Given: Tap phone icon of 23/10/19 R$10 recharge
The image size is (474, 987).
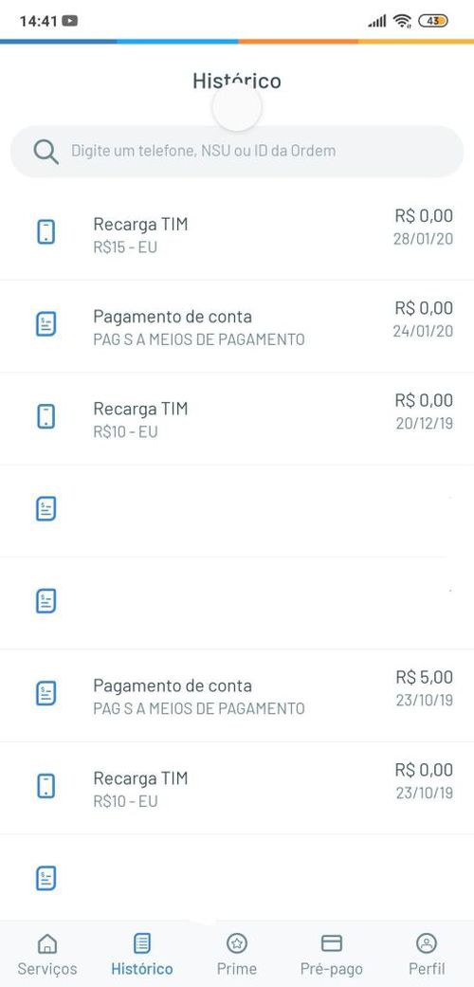Looking at the screenshot, I should point(46,786).
